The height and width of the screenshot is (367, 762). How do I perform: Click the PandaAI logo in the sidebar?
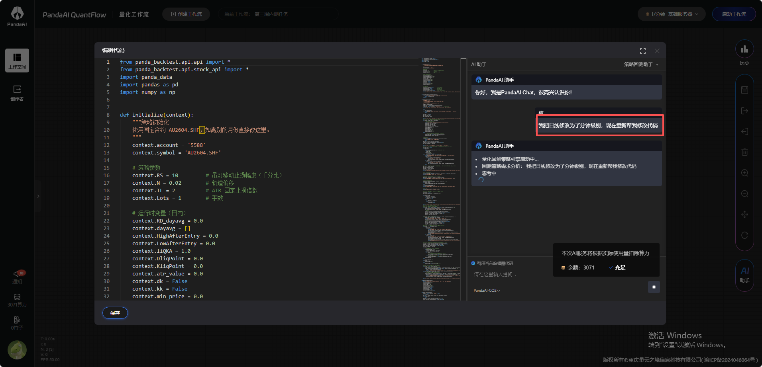point(17,16)
